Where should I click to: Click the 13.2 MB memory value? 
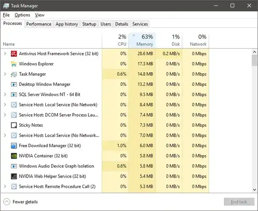tap(145, 84)
